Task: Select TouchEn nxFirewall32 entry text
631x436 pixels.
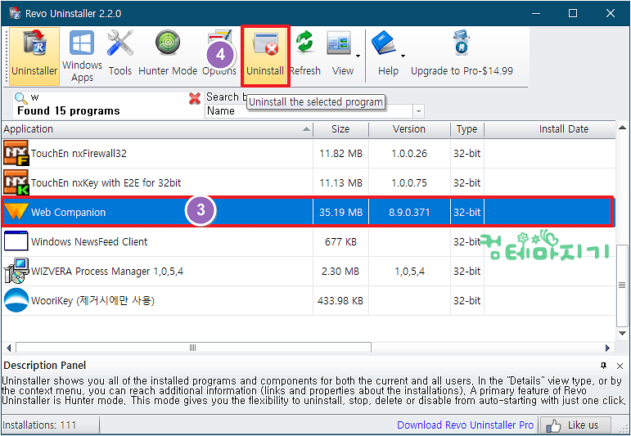Action: [79, 154]
